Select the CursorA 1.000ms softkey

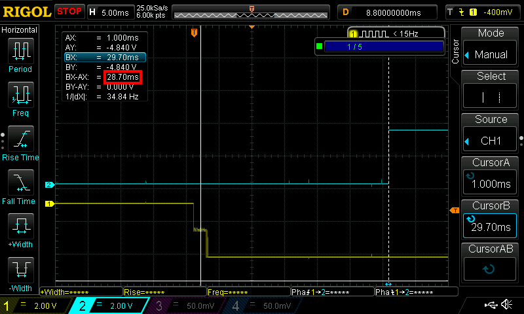[490, 183]
